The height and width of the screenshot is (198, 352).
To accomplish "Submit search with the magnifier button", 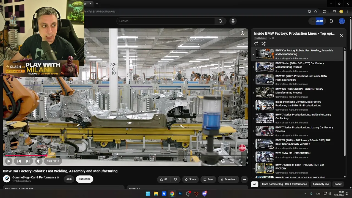I will click(221, 21).
